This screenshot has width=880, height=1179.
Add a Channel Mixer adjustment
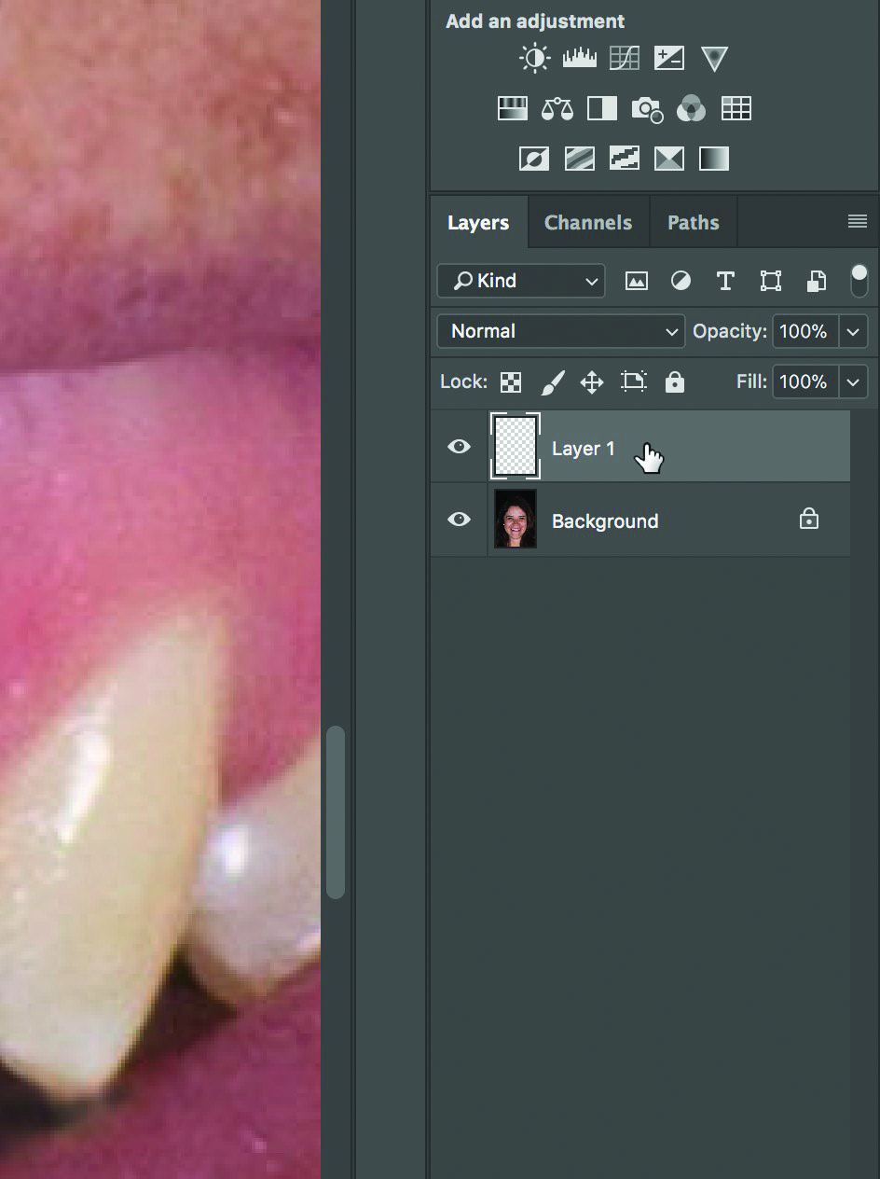pyautogui.click(x=691, y=109)
